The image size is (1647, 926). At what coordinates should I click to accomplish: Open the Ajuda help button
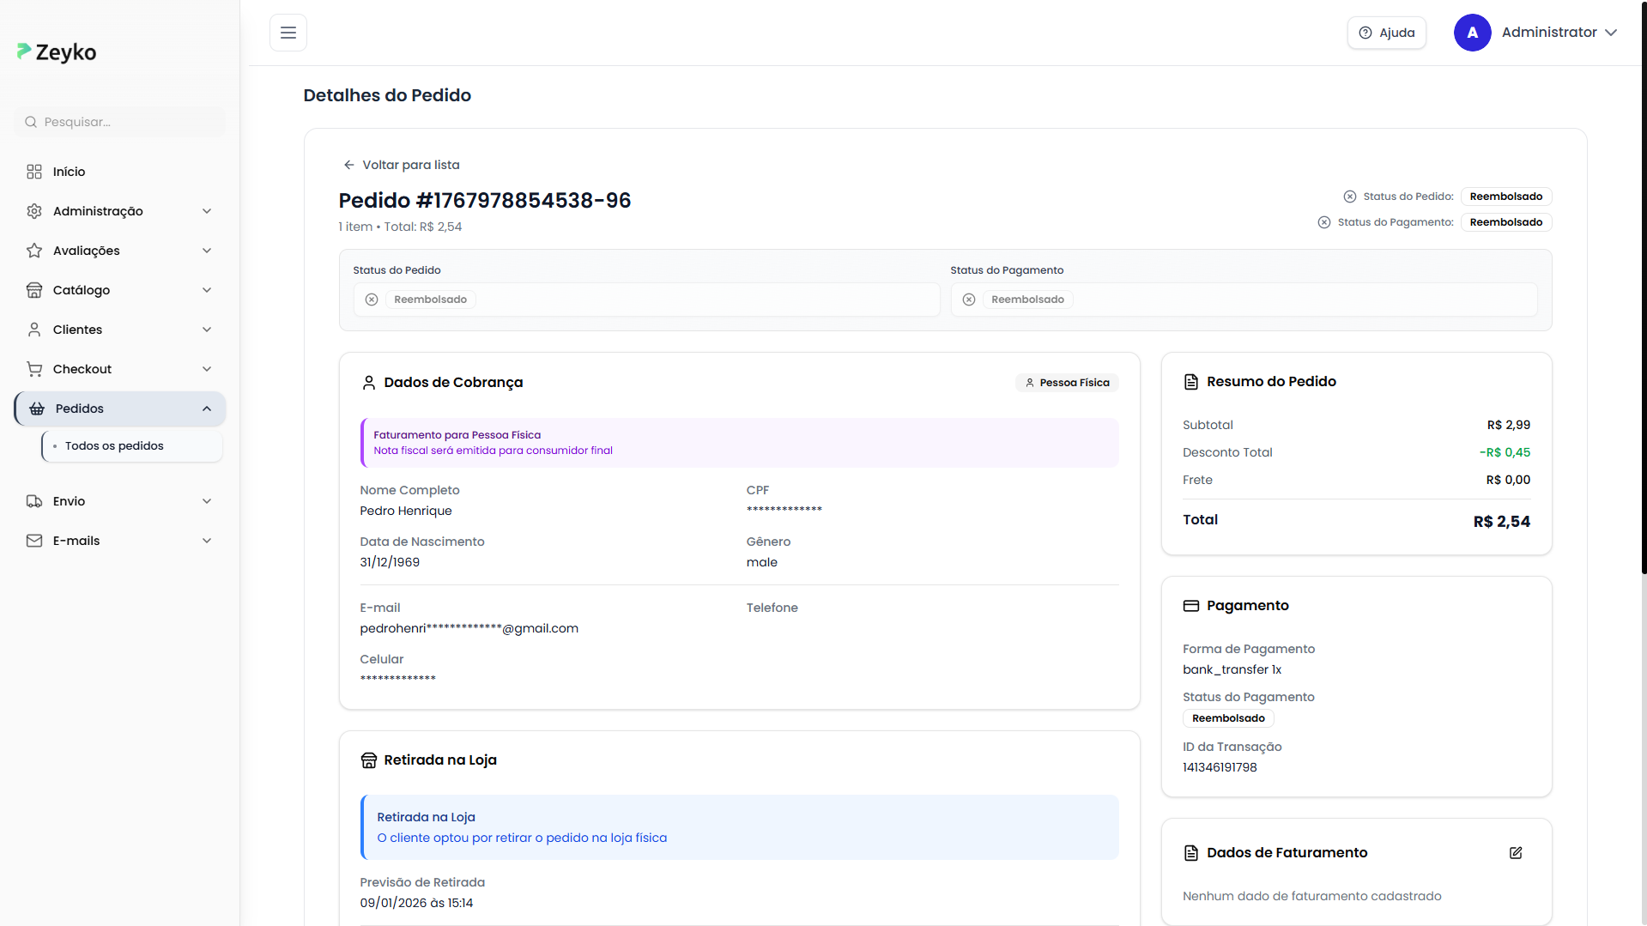[1386, 33]
